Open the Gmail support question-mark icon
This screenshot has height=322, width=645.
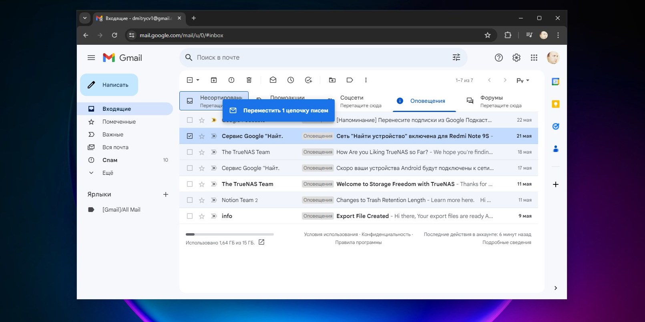click(x=499, y=58)
